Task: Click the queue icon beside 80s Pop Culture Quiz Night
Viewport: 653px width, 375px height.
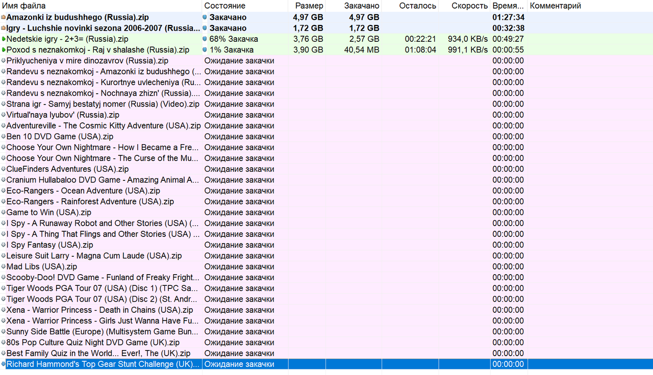Action: click(x=4, y=342)
